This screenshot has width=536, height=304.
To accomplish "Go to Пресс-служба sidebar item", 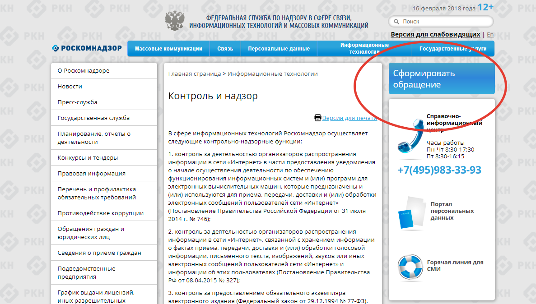I will click(104, 102).
